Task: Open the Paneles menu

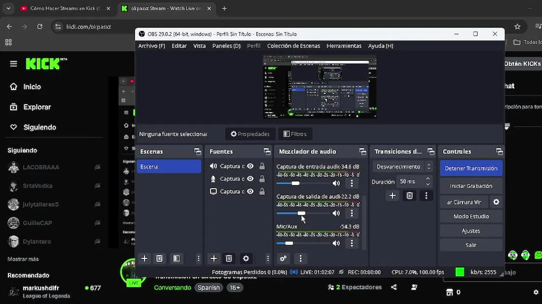Action: click(226, 46)
